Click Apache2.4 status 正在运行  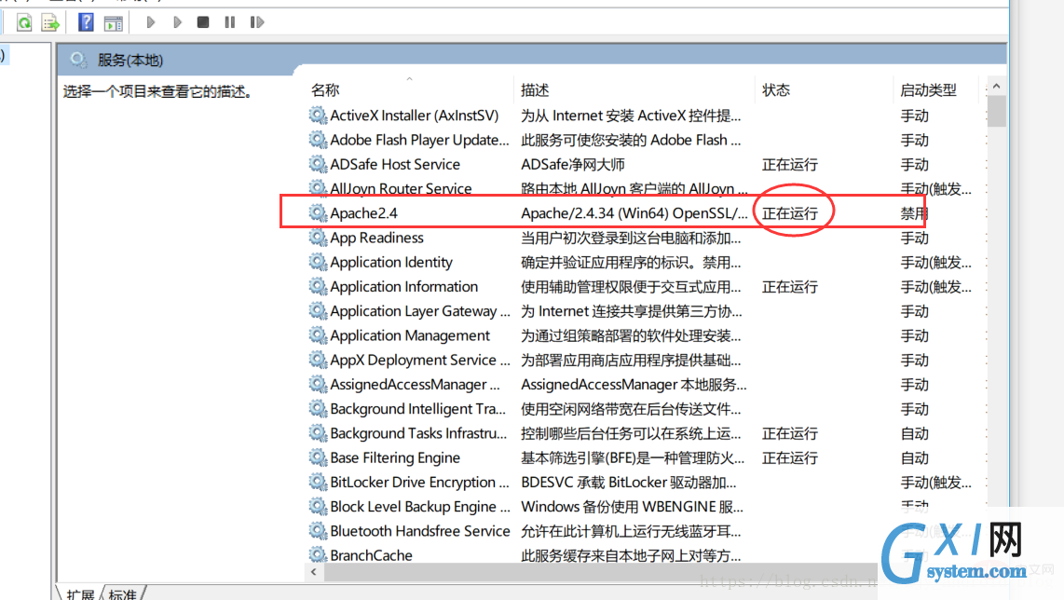(x=790, y=213)
